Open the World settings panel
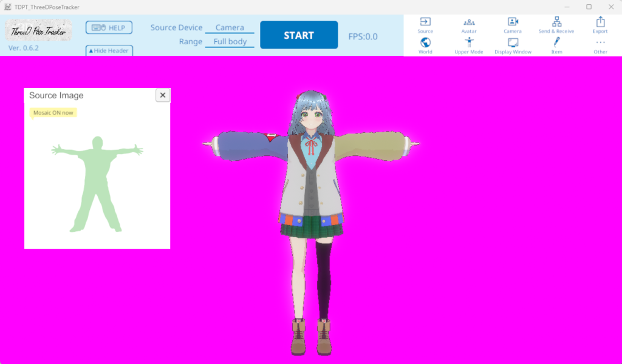Viewport: 622px width, 364px height. point(425,46)
